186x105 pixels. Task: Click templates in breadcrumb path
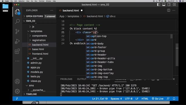pyautogui.click(x=73, y=16)
